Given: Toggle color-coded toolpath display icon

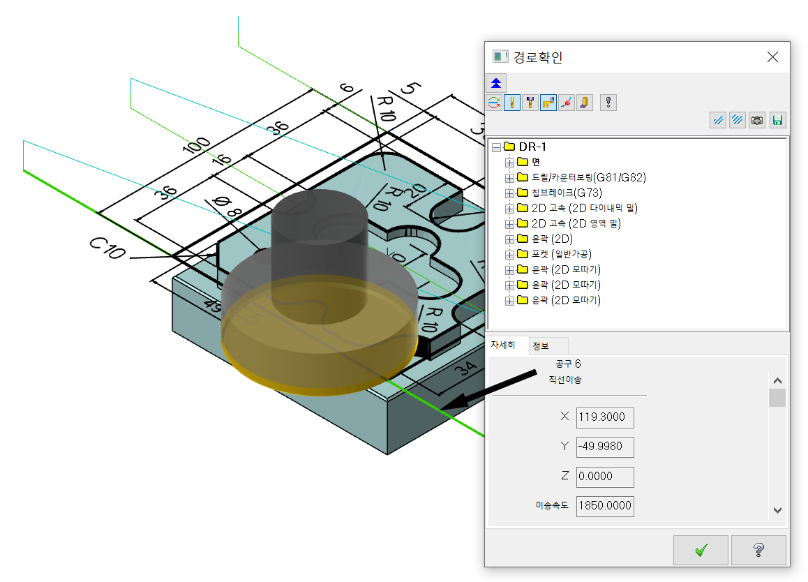Looking at the screenshot, I should (494, 103).
